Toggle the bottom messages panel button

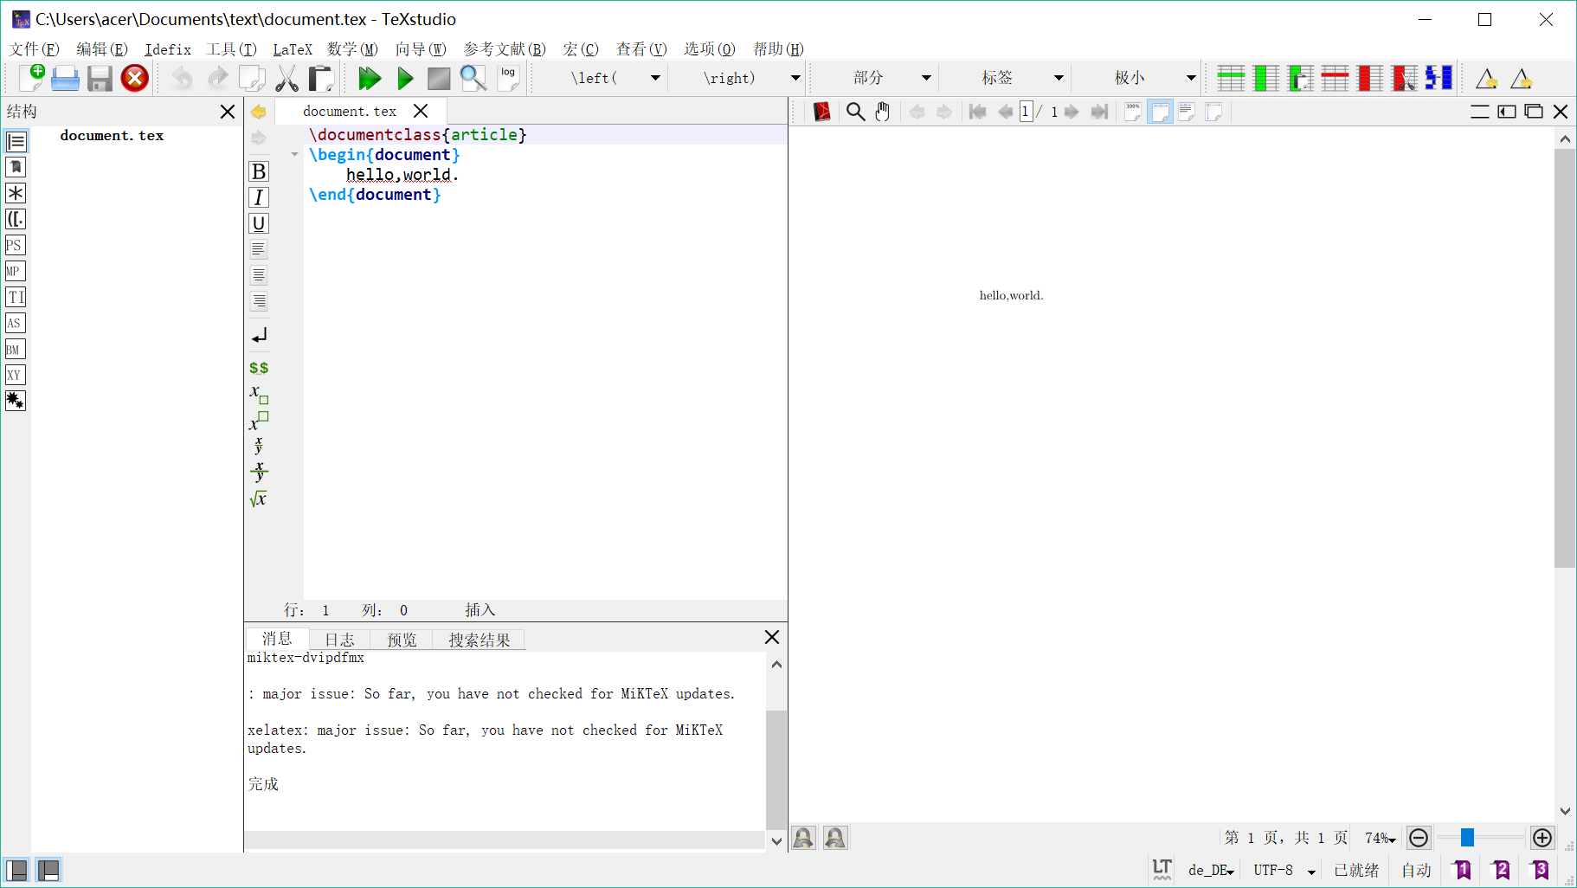48,870
